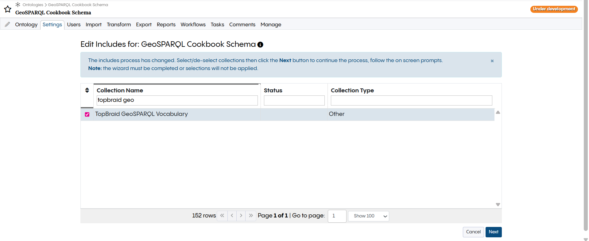
Task: Click the Collection Name filter field
Action: (177, 100)
